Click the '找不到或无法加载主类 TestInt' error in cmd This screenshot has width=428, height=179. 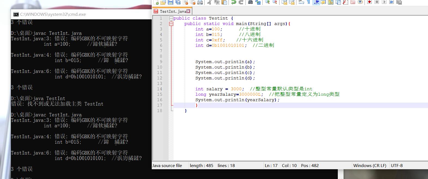point(65,104)
